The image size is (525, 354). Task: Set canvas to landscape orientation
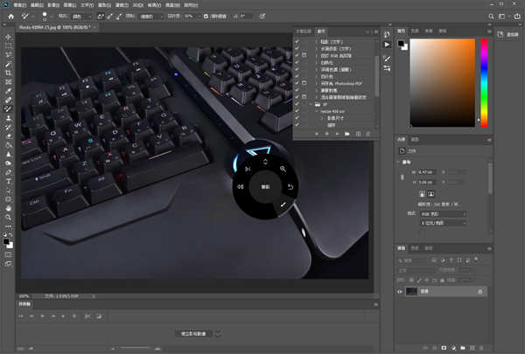430,194
